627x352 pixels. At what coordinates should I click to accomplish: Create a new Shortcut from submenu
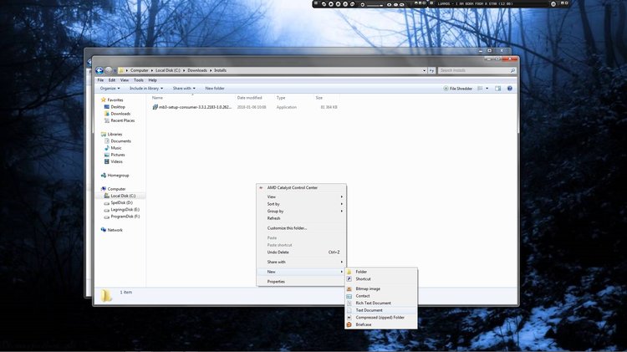(381, 278)
